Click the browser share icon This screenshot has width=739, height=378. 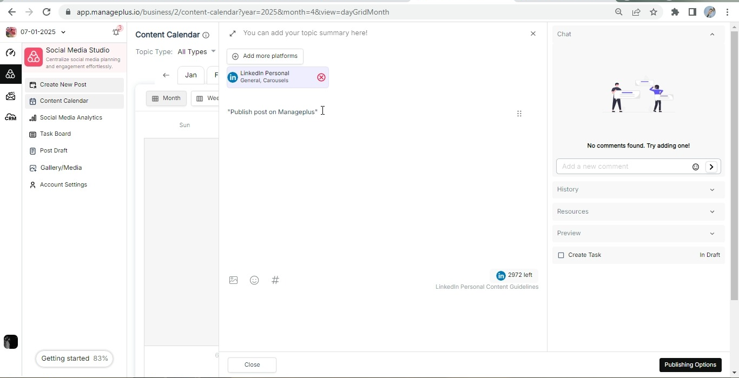(636, 12)
